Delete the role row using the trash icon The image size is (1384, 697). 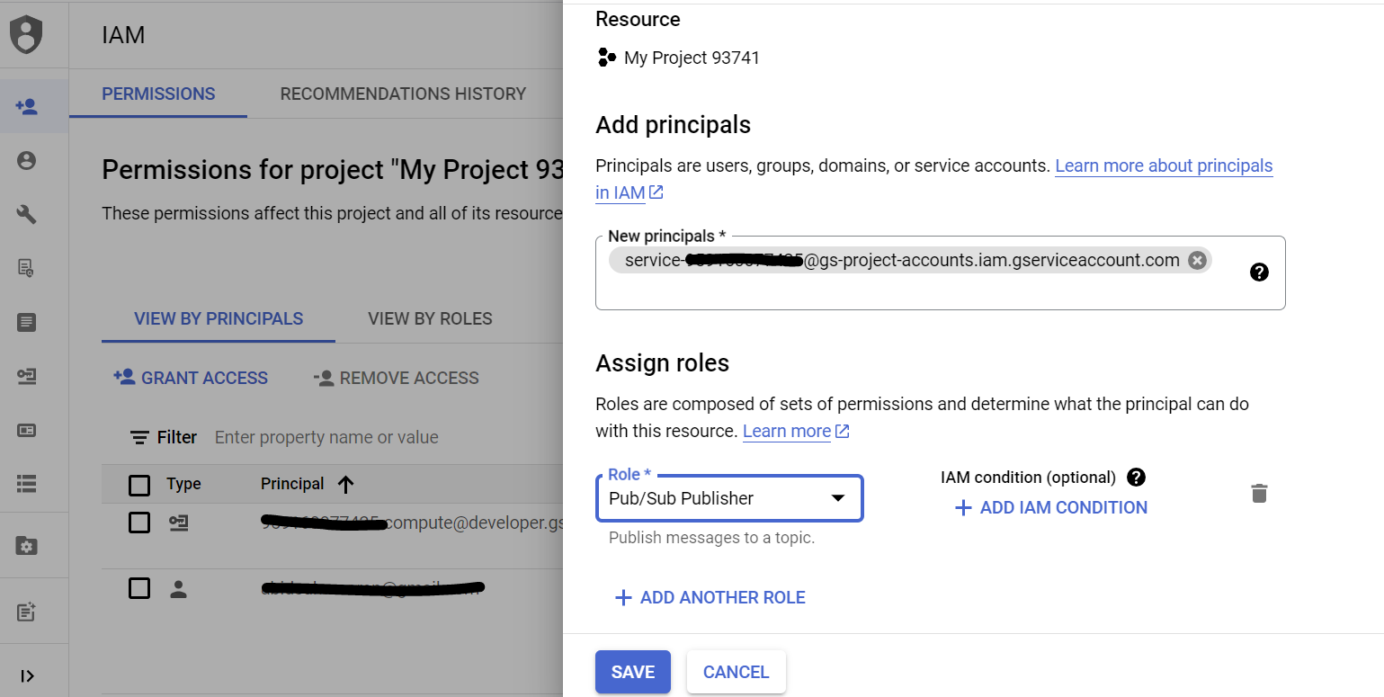point(1259,493)
